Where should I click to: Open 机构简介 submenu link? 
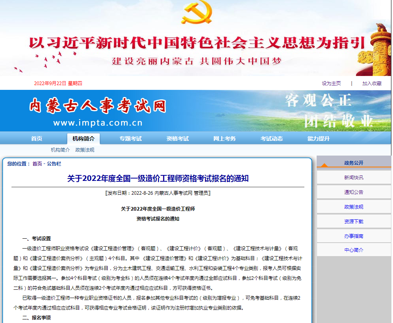point(60,150)
